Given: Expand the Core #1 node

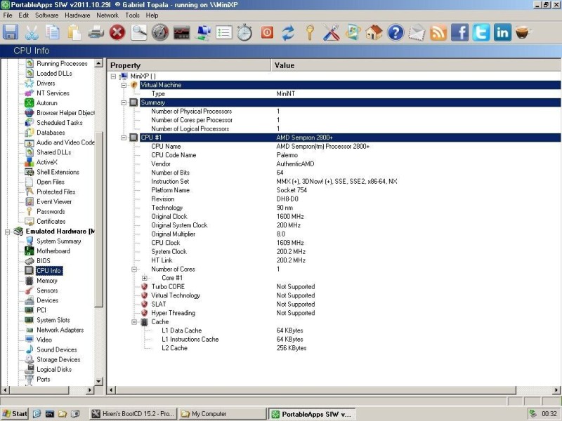Looking at the screenshot, I should pos(145,278).
